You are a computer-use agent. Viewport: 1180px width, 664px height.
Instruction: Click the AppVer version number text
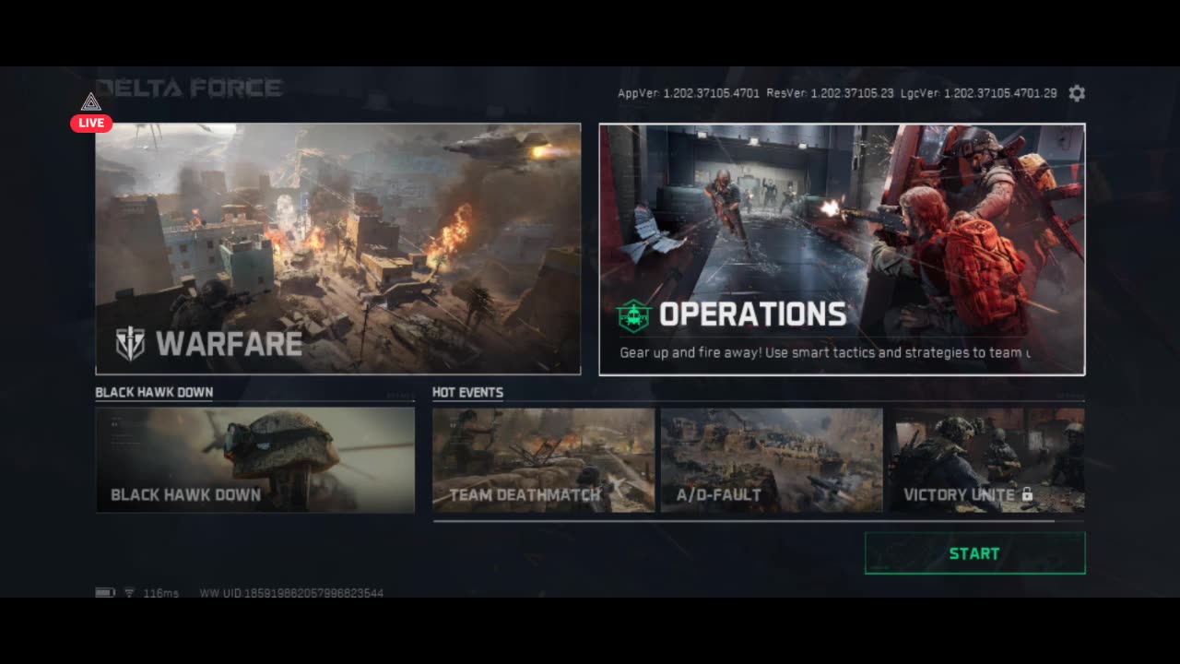coord(689,93)
